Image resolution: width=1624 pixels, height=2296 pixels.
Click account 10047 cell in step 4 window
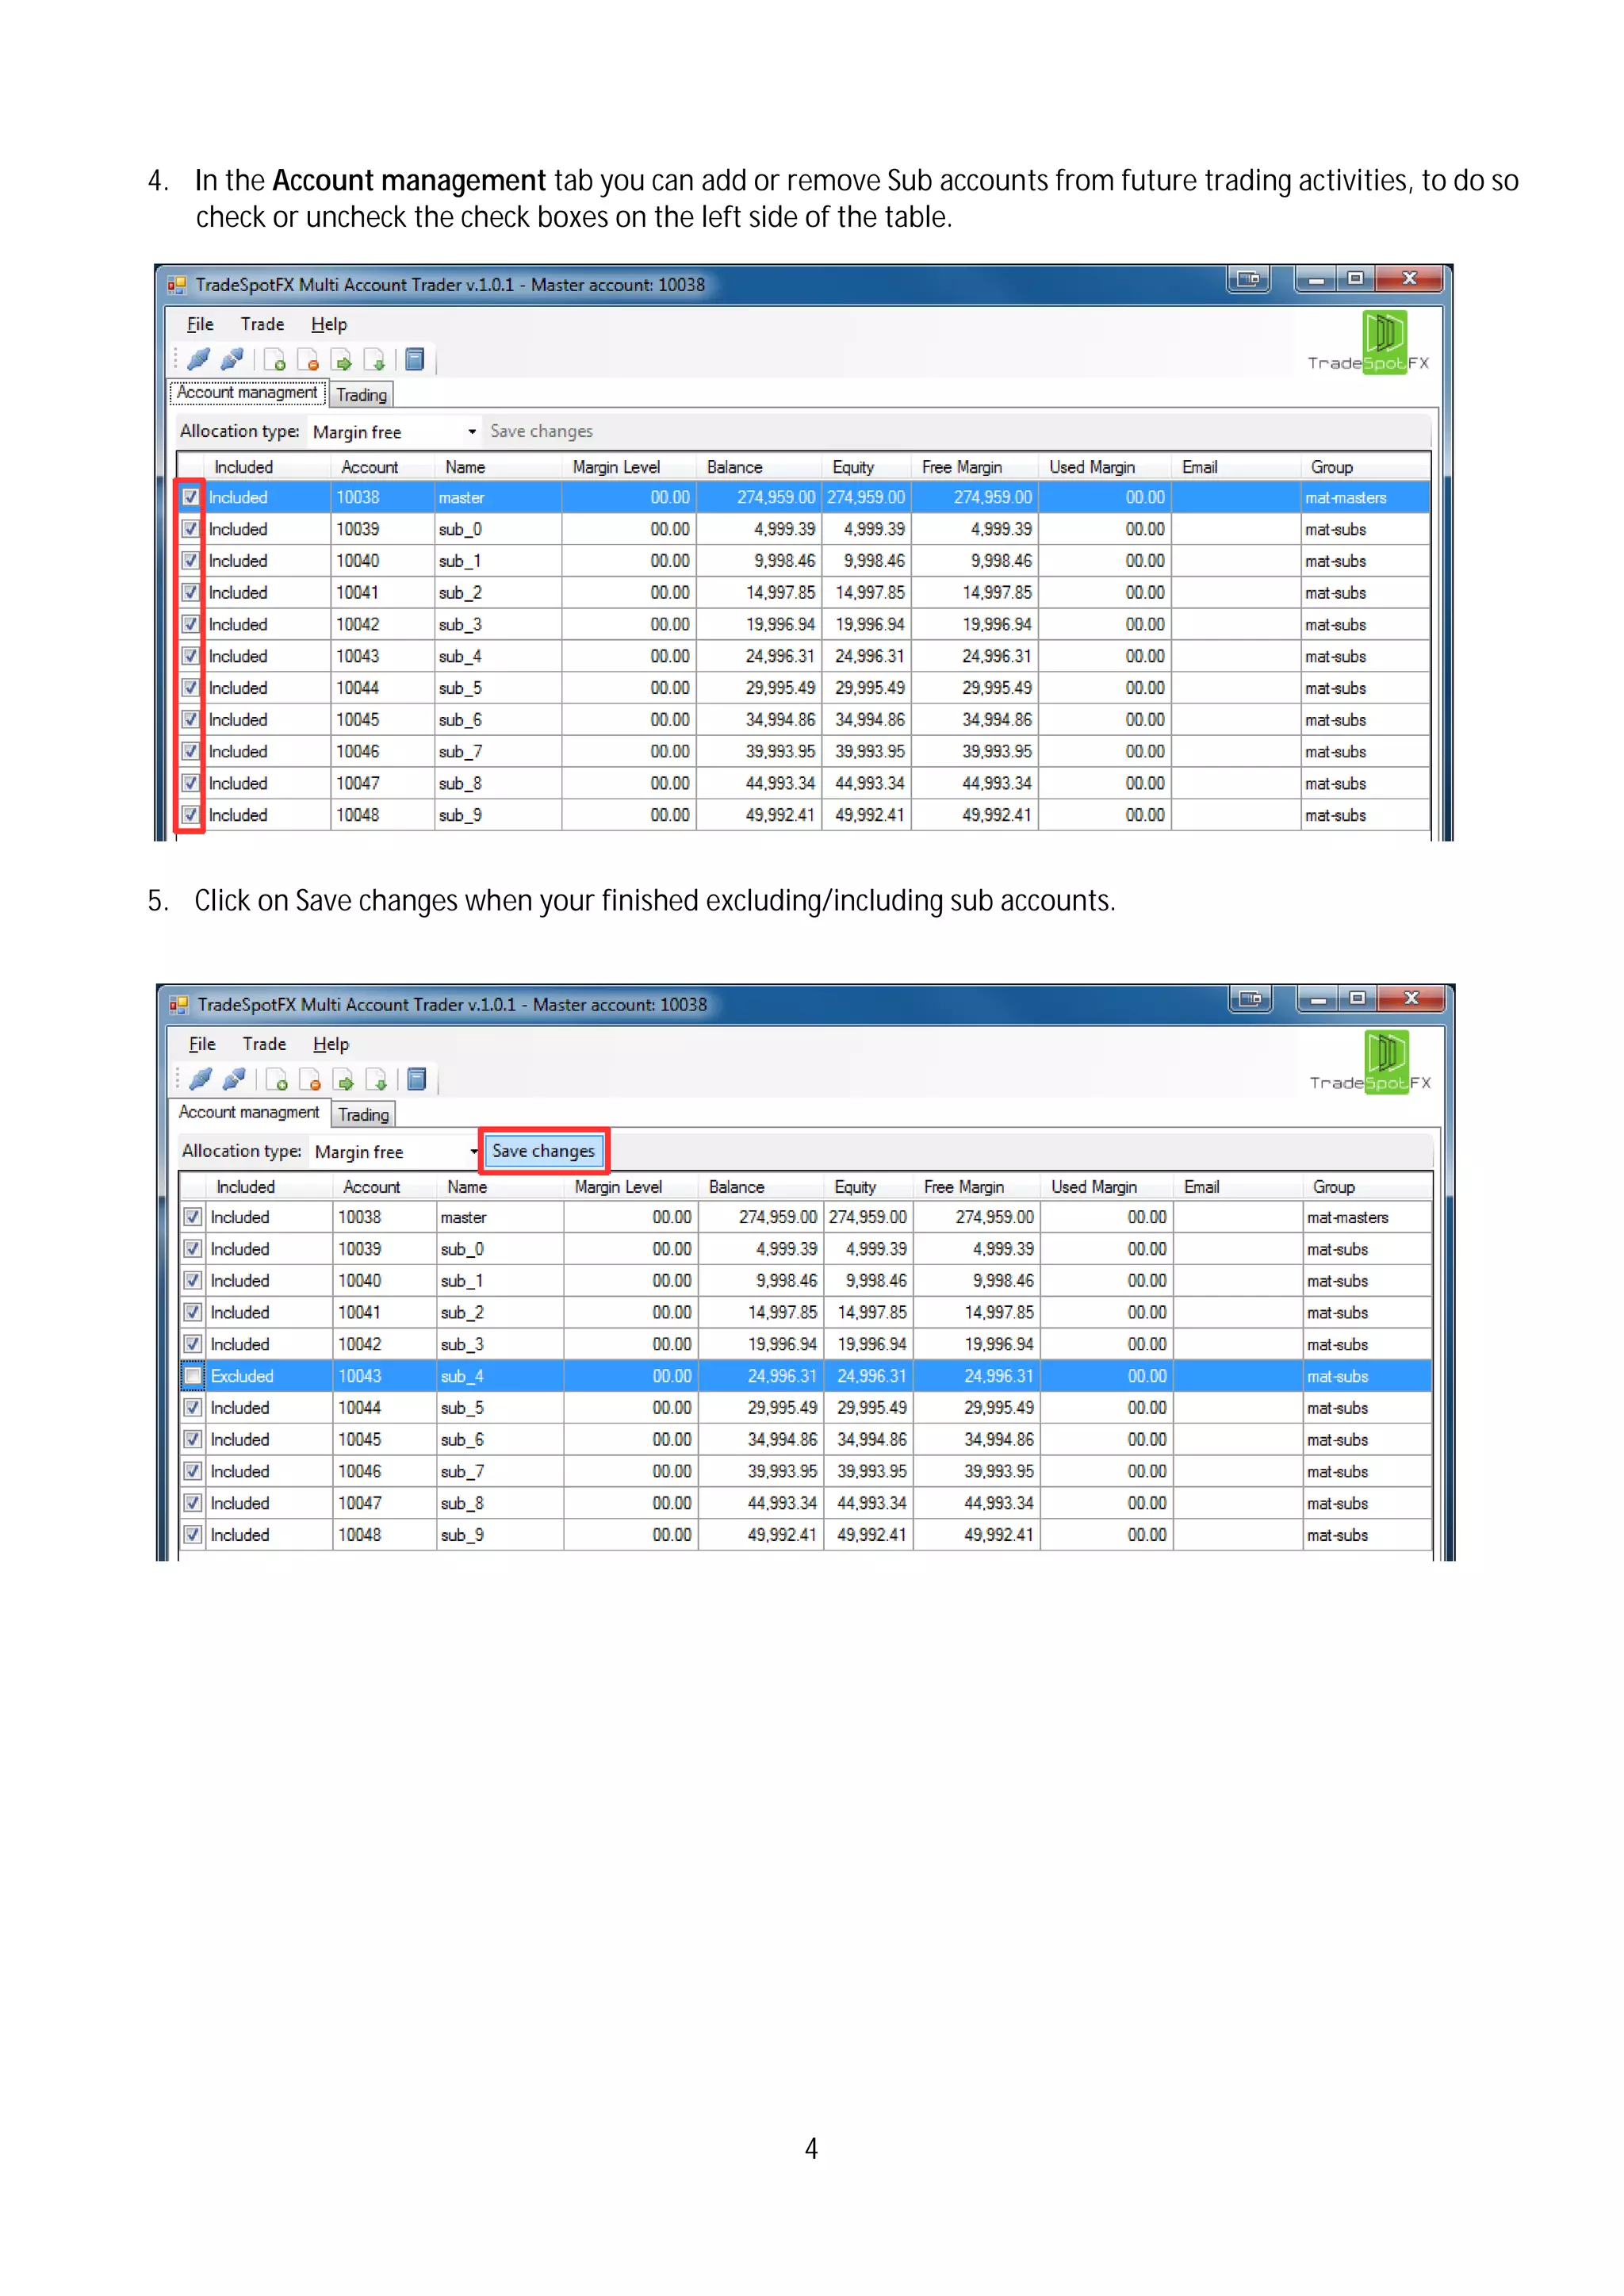[382, 783]
